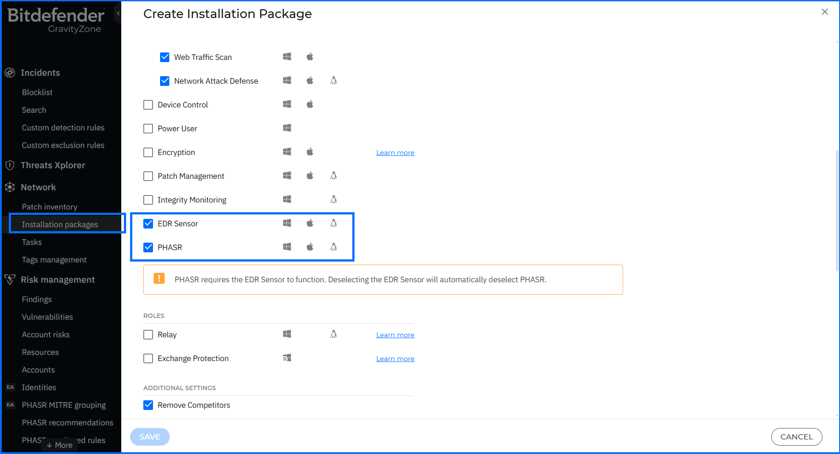Screen dimensions: 840x454
Task: Click the Incidents target icon in sidebar
Action: pos(10,73)
